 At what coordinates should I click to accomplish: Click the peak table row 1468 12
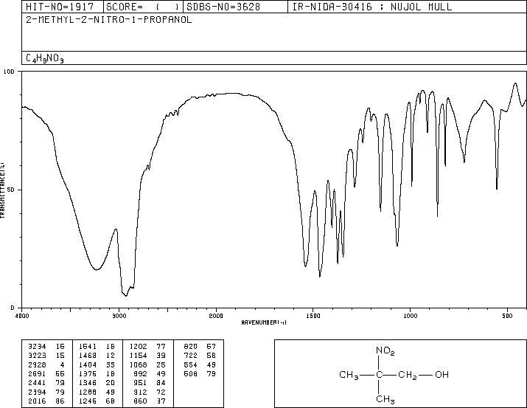tap(97, 356)
